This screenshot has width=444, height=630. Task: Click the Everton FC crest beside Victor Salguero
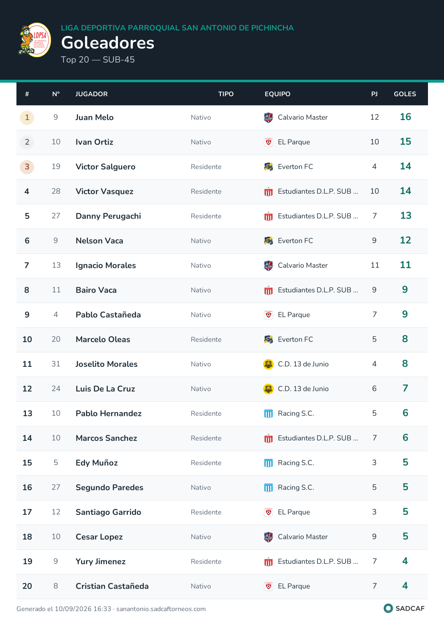[x=268, y=167]
